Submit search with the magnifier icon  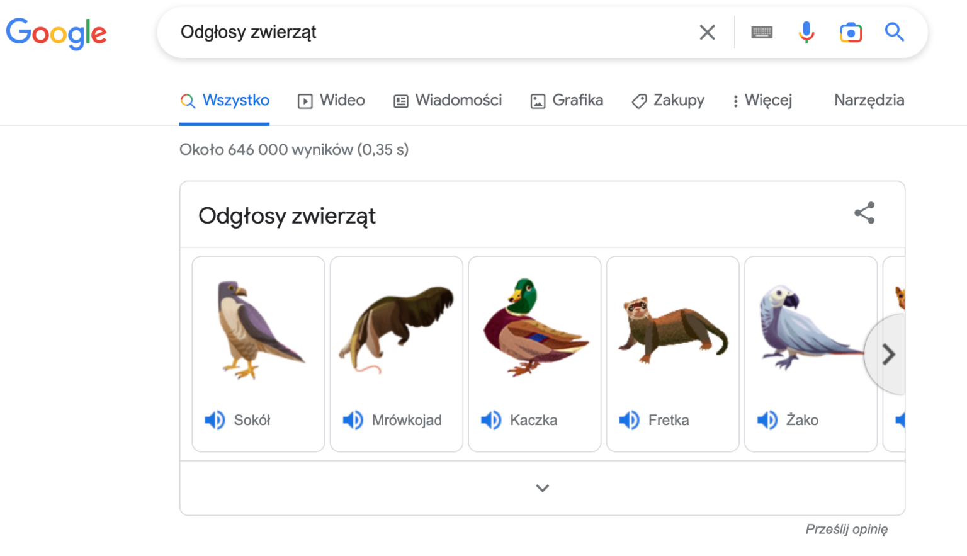tap(895, 32)
